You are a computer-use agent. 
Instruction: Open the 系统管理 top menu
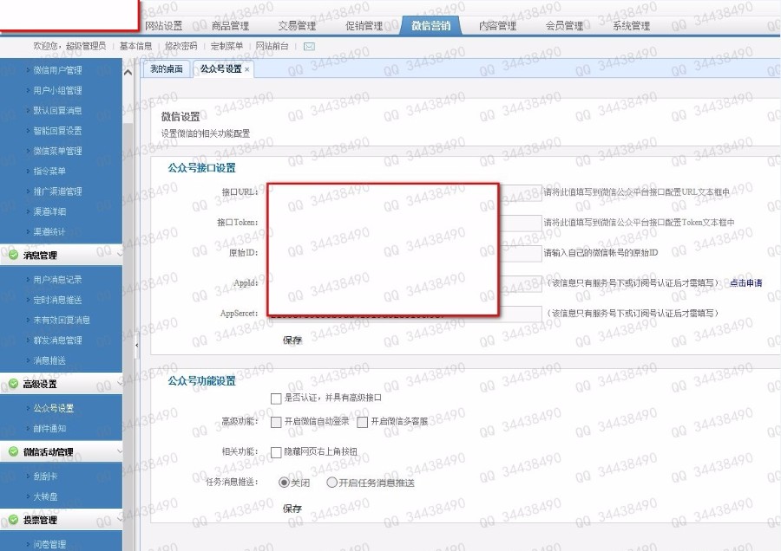pos(631,25)
